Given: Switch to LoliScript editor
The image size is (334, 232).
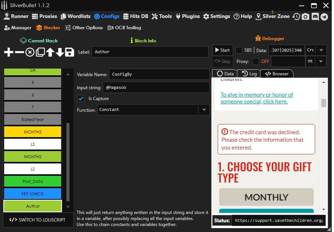Looking at the screenshot, I should pyautogui.click(x=38, y=220).
